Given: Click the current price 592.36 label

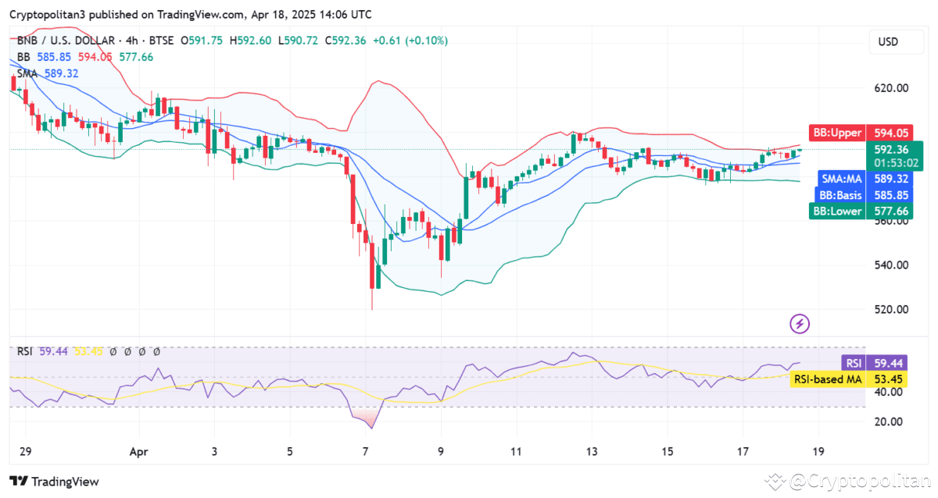Looking at the screenshot, I should tap(890, 150).
